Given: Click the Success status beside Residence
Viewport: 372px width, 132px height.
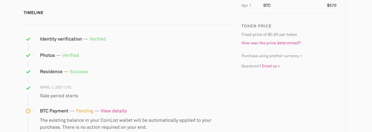Looking at the screenshot, I should tap(79, 71).
